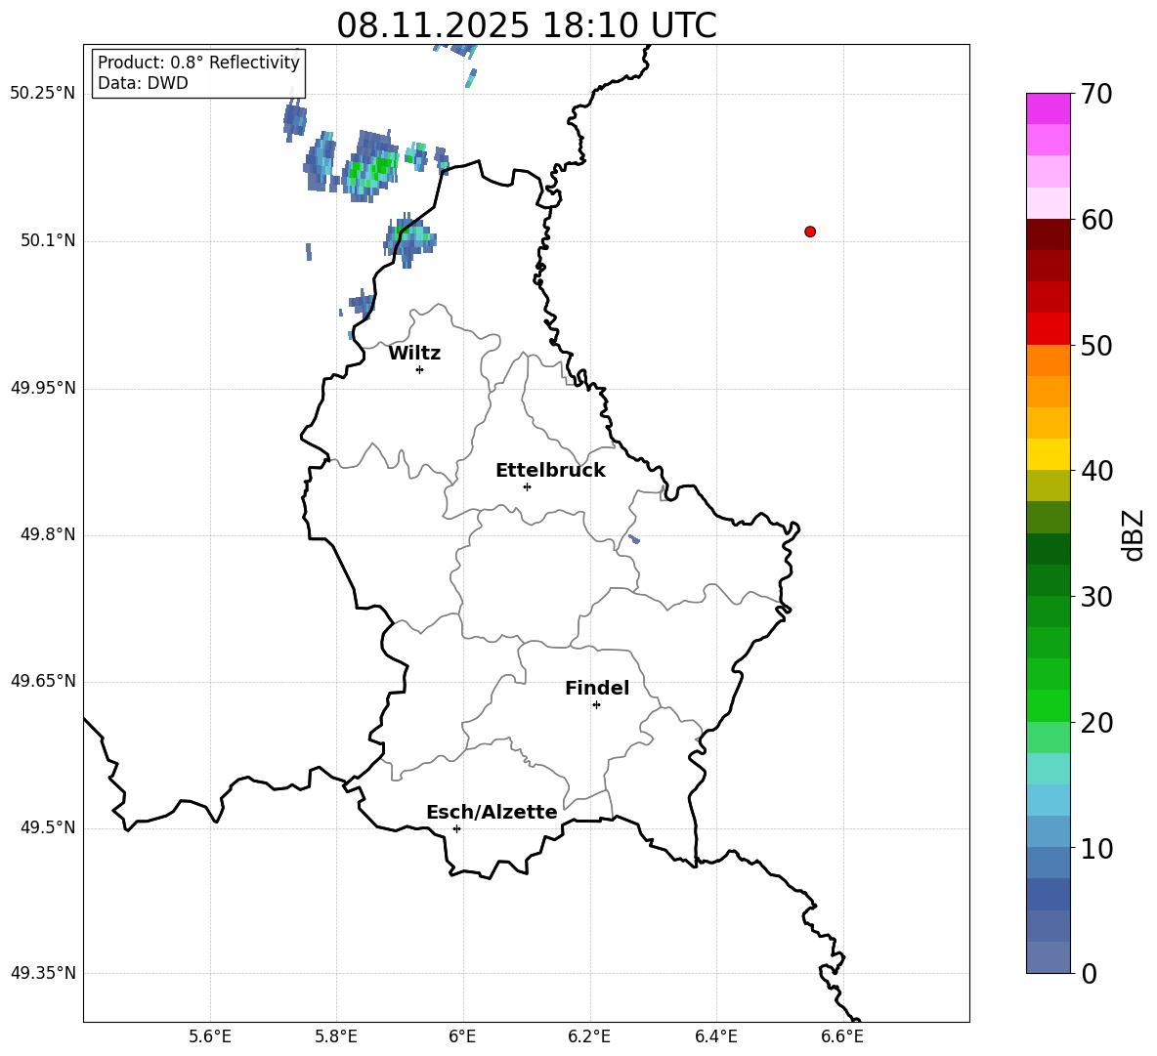Click the 49.5°N latitude label
The width and height of the screenshot is (1157, 1056).
[x=47, y=827]
